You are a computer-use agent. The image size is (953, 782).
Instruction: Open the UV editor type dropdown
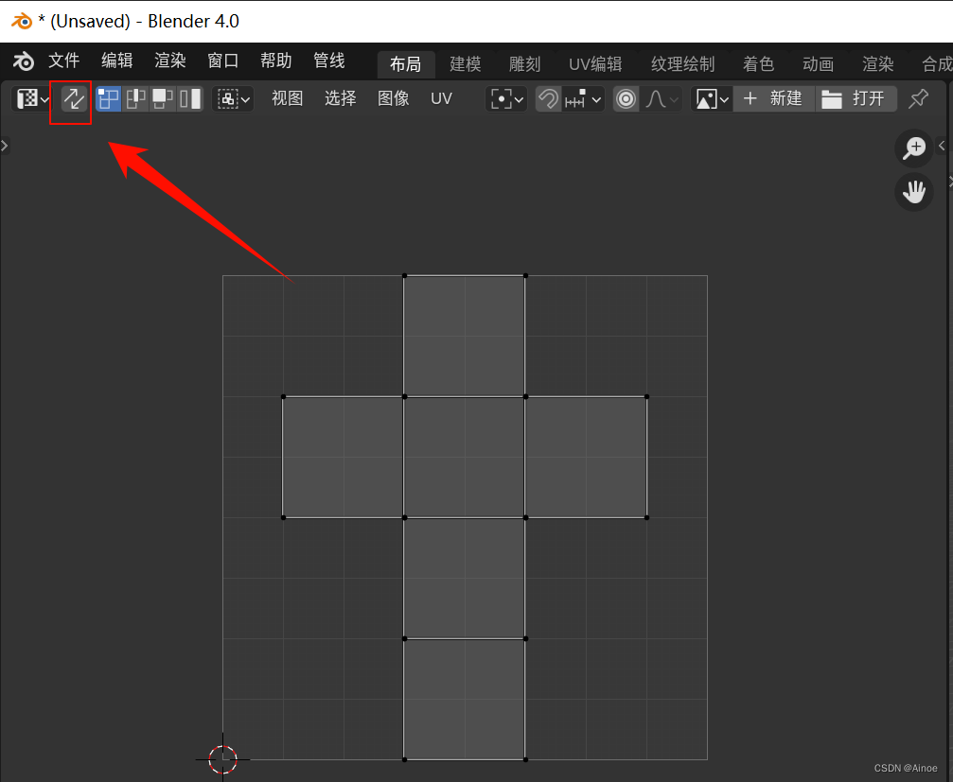pyautogui.click(x=33, y=98)
